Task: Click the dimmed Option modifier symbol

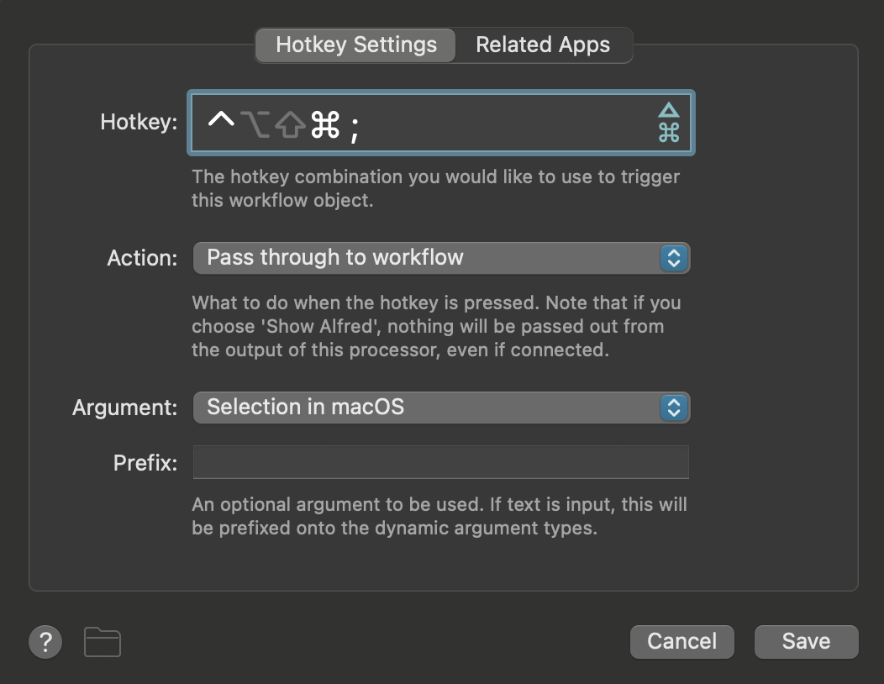Action: pyautogui.click(x=255, y=124)
